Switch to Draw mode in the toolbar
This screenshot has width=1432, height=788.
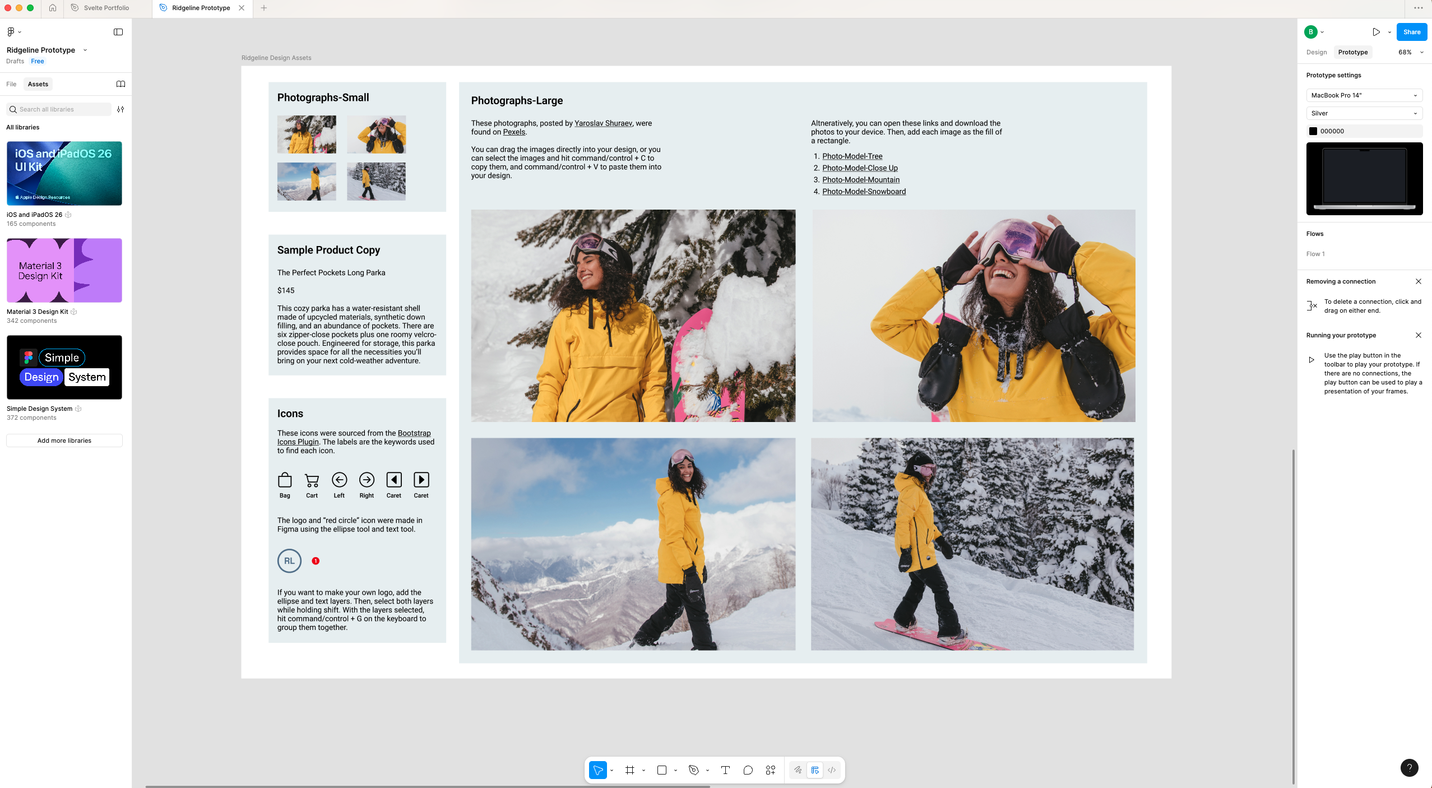click(798, 770)
